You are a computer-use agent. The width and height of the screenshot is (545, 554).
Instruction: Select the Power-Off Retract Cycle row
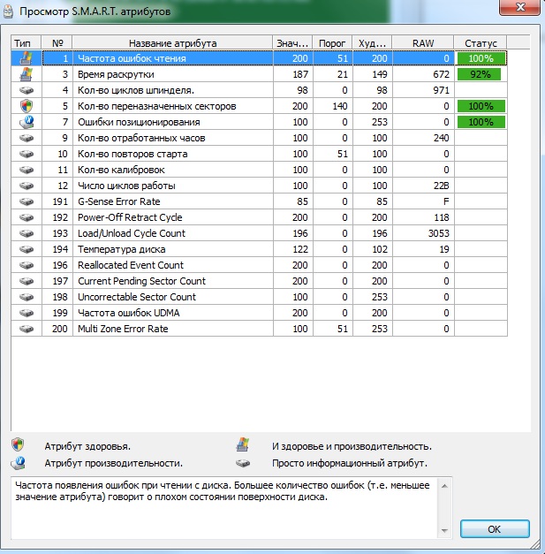click(x=260, y=217)
